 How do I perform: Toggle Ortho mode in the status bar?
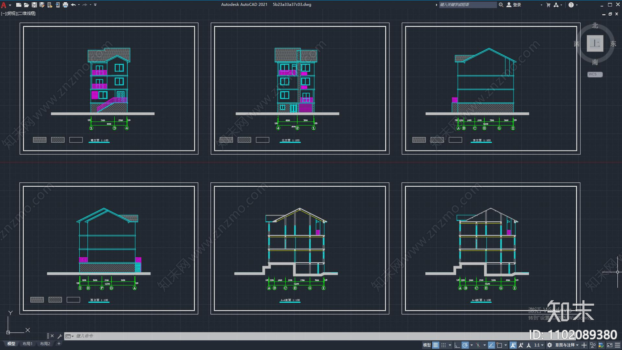[x=457, y=345]
